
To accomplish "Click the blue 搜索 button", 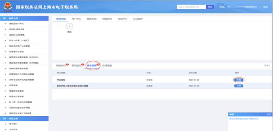I will pos(210,7).
